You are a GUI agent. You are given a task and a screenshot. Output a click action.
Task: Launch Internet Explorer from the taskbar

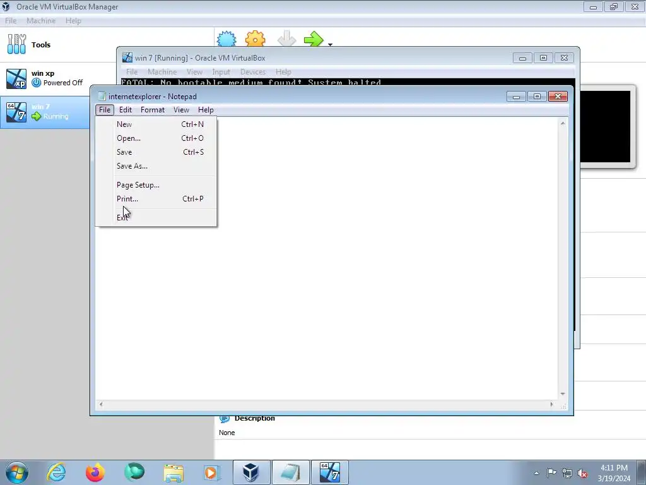coord(56,472)
